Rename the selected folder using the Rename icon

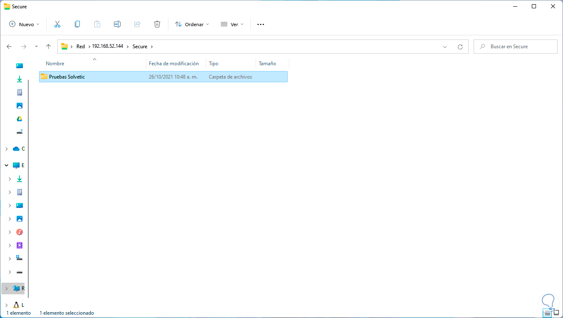(x=117, y=24)
